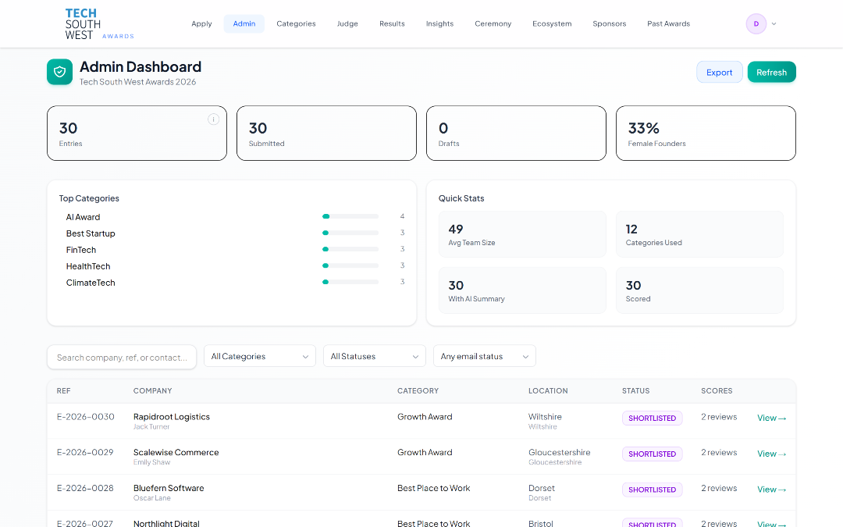Image resolution: width=843 pixels, height=527 pixels.
Task: Click Best Startup in Top Categories
Action: click(91, 233)
